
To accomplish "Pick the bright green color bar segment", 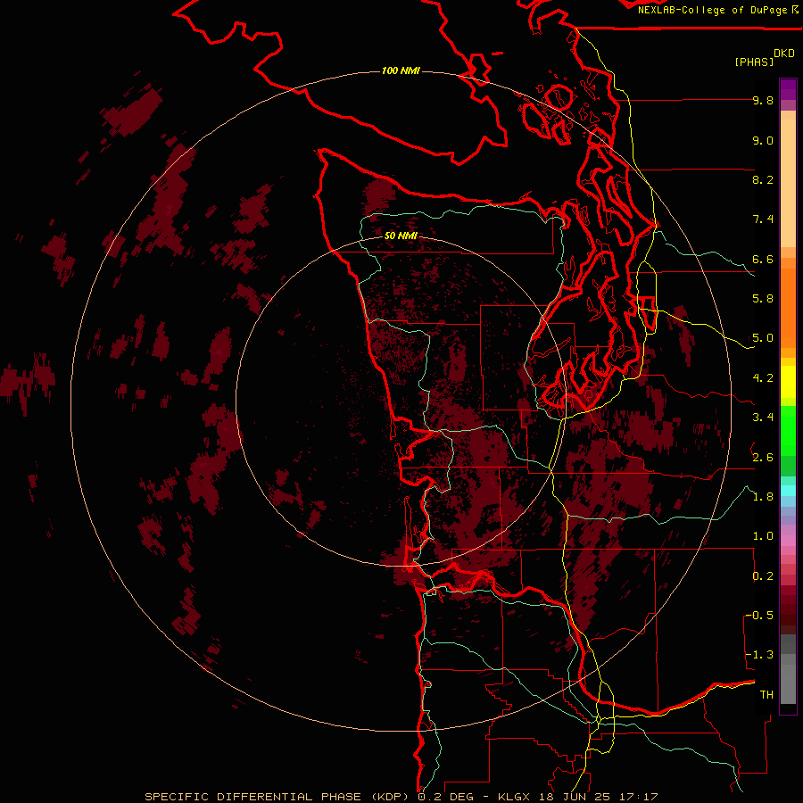I will click(788, 431).
